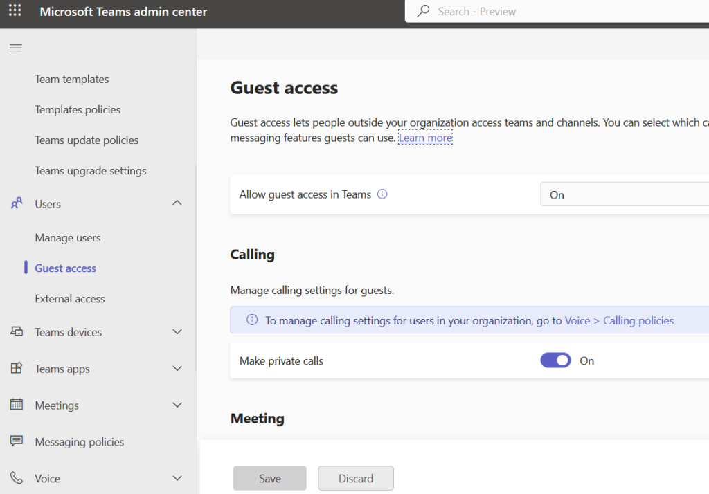The image size is (709, 494).
Task: Click the Calling section heading
Action: [252, 255]
